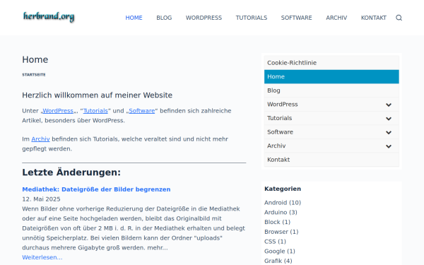Open the search icon in header
424x265 pixels.
399,18
